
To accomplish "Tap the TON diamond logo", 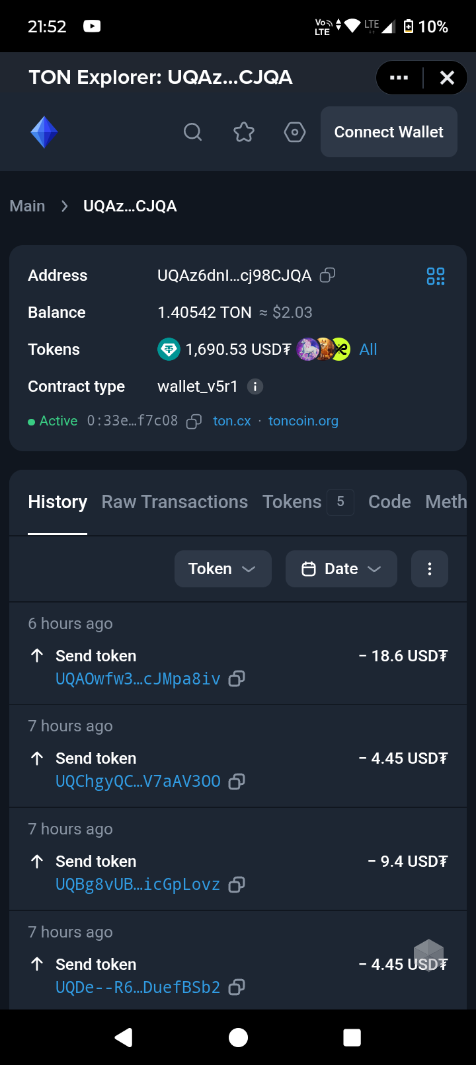I will [44, 132].
